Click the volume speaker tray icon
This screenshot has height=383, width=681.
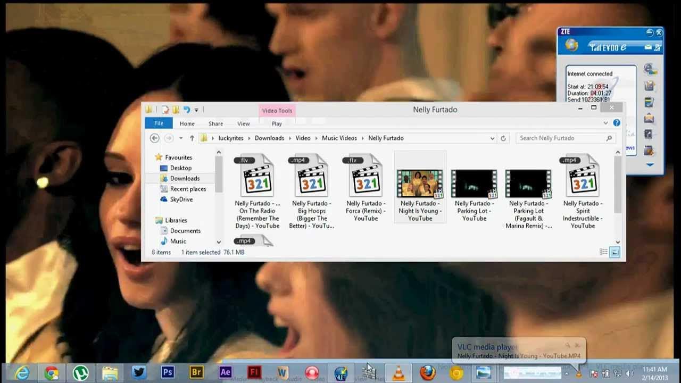coord(630,374)
